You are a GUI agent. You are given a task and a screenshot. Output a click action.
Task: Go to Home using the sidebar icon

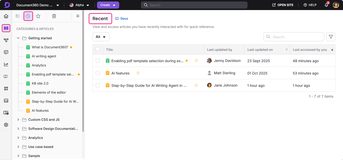tap(6, 16)
